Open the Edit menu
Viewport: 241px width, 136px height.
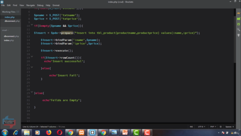point(9,5)
